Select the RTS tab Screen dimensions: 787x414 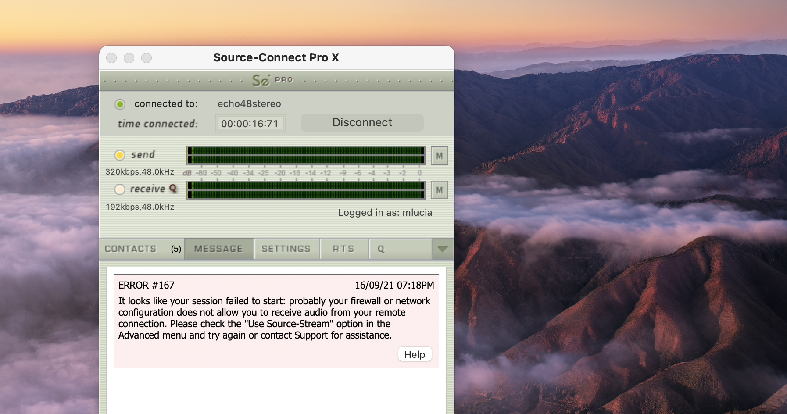[343, 249]
